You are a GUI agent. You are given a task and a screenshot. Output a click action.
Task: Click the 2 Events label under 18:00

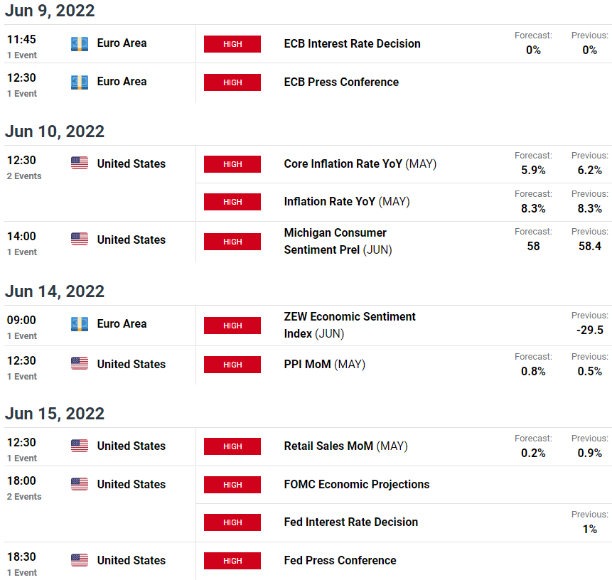(x=24, y=496)
